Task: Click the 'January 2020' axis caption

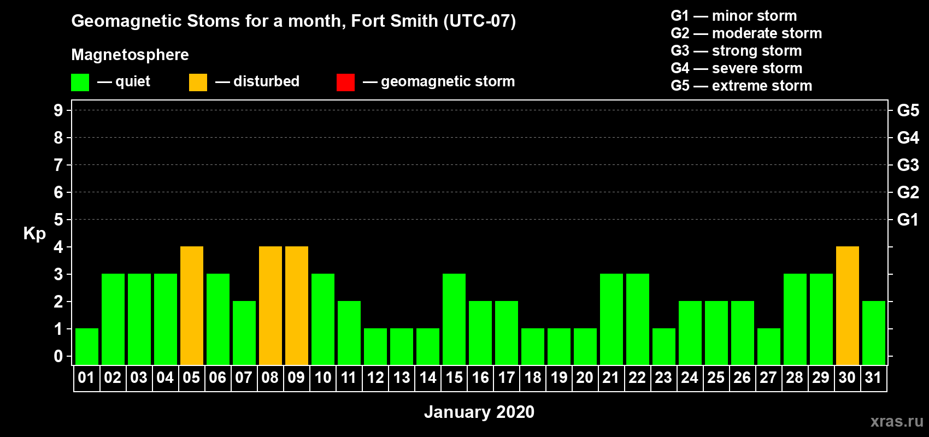Action: pos(479,412)
